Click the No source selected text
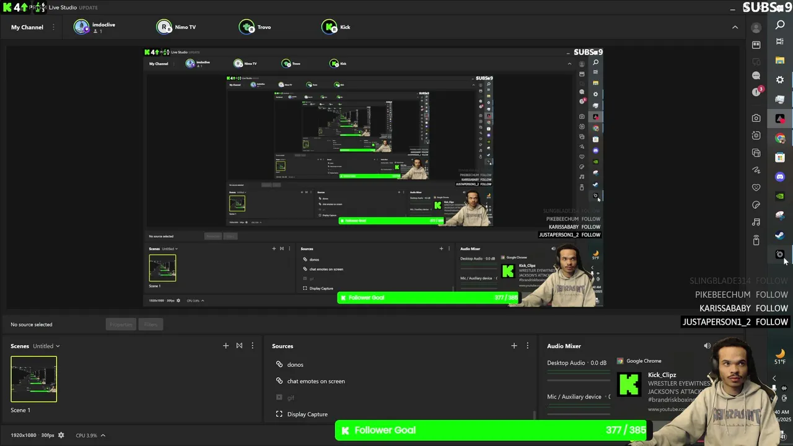This screenshot has height=446, width=793. [32, 325]
